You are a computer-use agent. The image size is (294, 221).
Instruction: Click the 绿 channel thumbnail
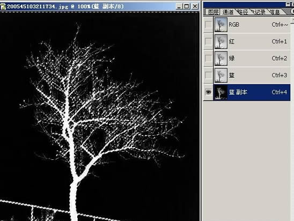click(221, 58)
